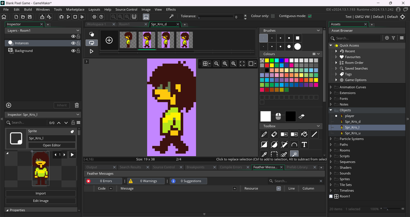
Task: Collapse the Brushes panel
Action: click(318, 30)
